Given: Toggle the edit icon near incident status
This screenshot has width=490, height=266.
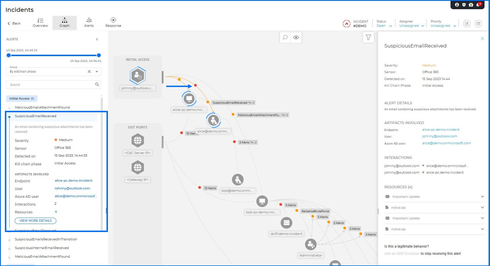Looking at the screenshot, I should click(x=467, y=24).
